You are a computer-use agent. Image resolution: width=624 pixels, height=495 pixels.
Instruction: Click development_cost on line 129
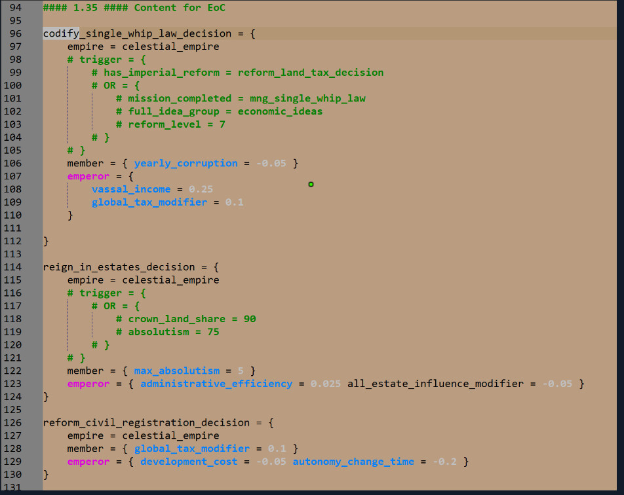(x=189, y=462)
